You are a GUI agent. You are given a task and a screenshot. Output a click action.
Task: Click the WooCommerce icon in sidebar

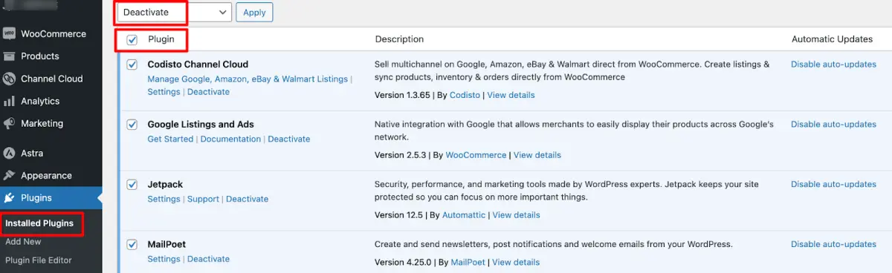click(x=9, y=34)
